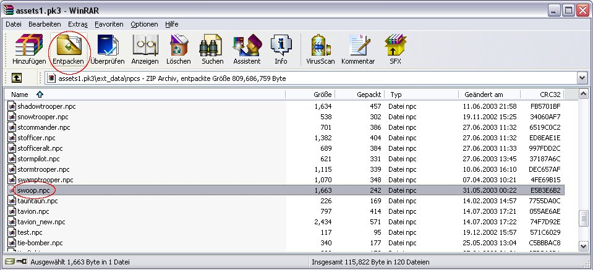Click the Entpacken extract icon
Viewport: 593px width, 270px height.
click(x=68, y=49)
